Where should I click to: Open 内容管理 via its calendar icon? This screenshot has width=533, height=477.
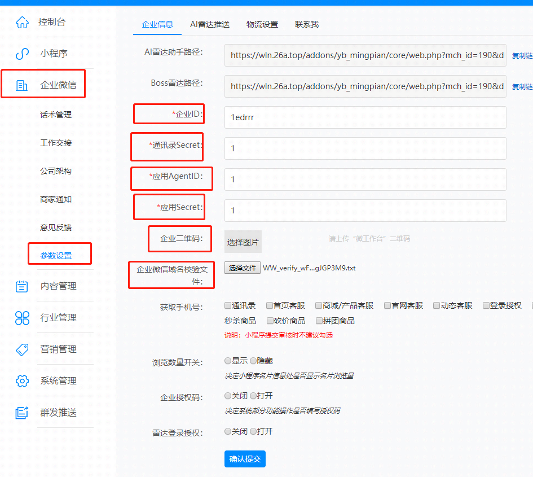[22, 286]
